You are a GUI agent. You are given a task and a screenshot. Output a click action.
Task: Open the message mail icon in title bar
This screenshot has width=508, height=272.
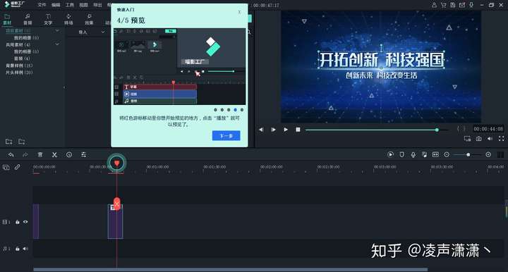462,5
